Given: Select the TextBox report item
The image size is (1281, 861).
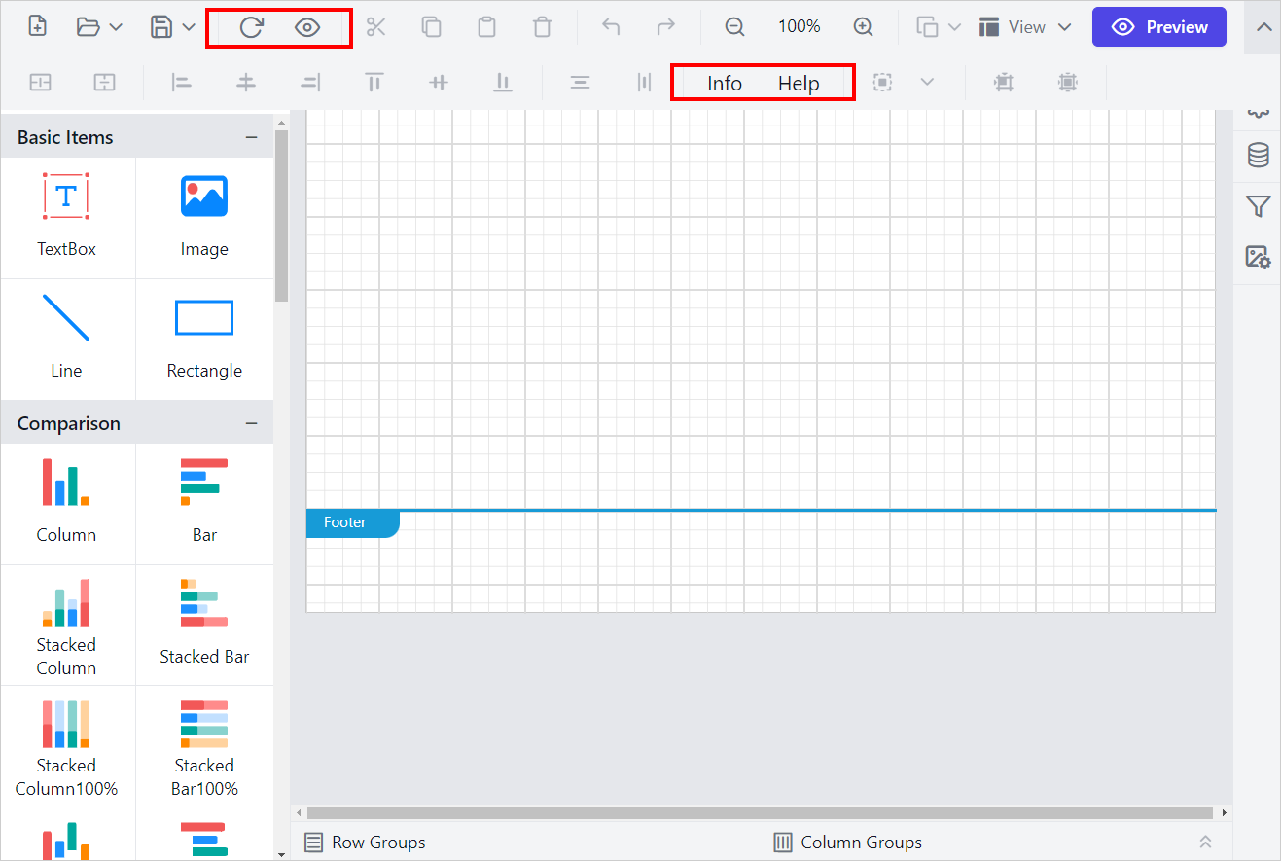Looking at the screenshot, I should [x=67, y=218].
